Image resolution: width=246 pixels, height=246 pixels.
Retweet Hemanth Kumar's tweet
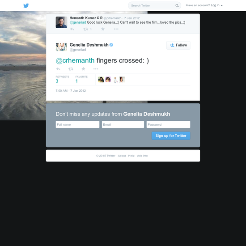click(x=85, y=29)
